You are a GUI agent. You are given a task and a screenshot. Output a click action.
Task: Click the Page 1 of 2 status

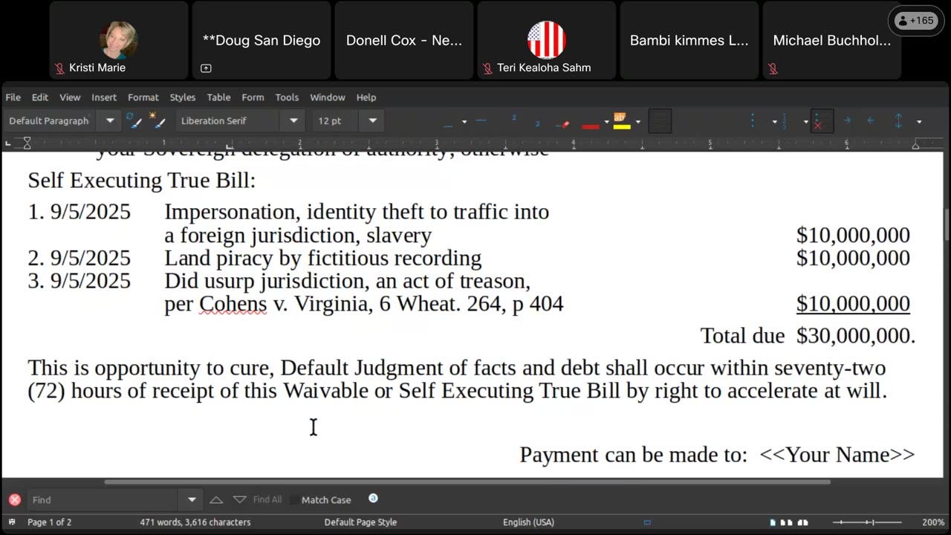point(50,522)
